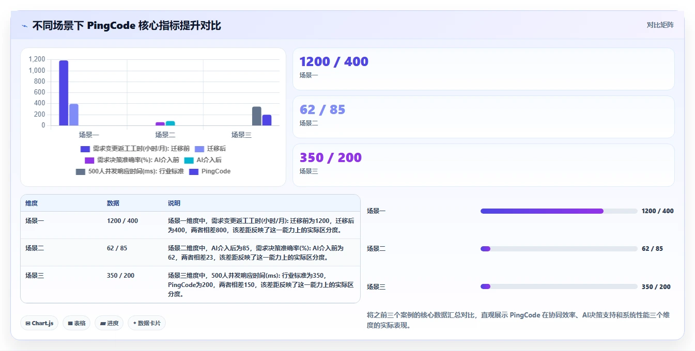Click the 行业标准 bar in 场景三
The height and width of the screenshot is (351, 695).
257,116
